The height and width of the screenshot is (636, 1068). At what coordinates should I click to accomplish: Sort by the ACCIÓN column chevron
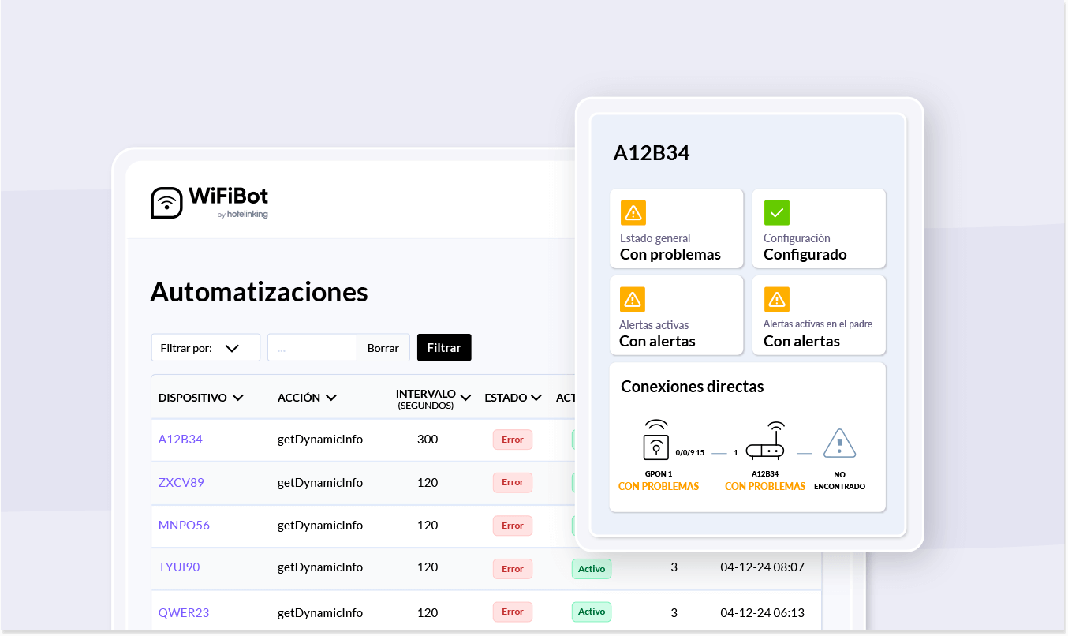coord(331,398)
